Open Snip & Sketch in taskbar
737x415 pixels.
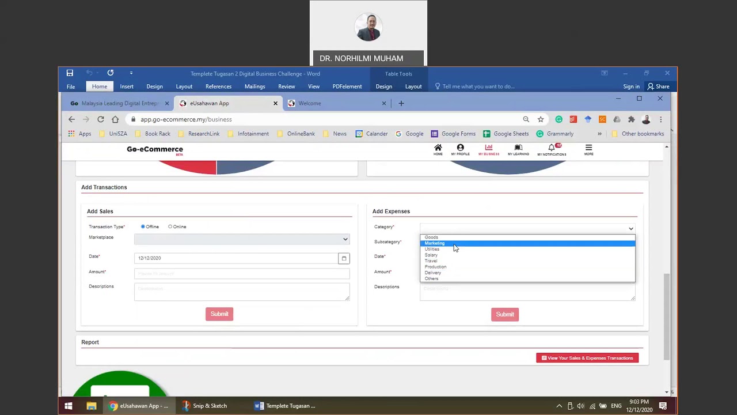(x=204, y=406)
